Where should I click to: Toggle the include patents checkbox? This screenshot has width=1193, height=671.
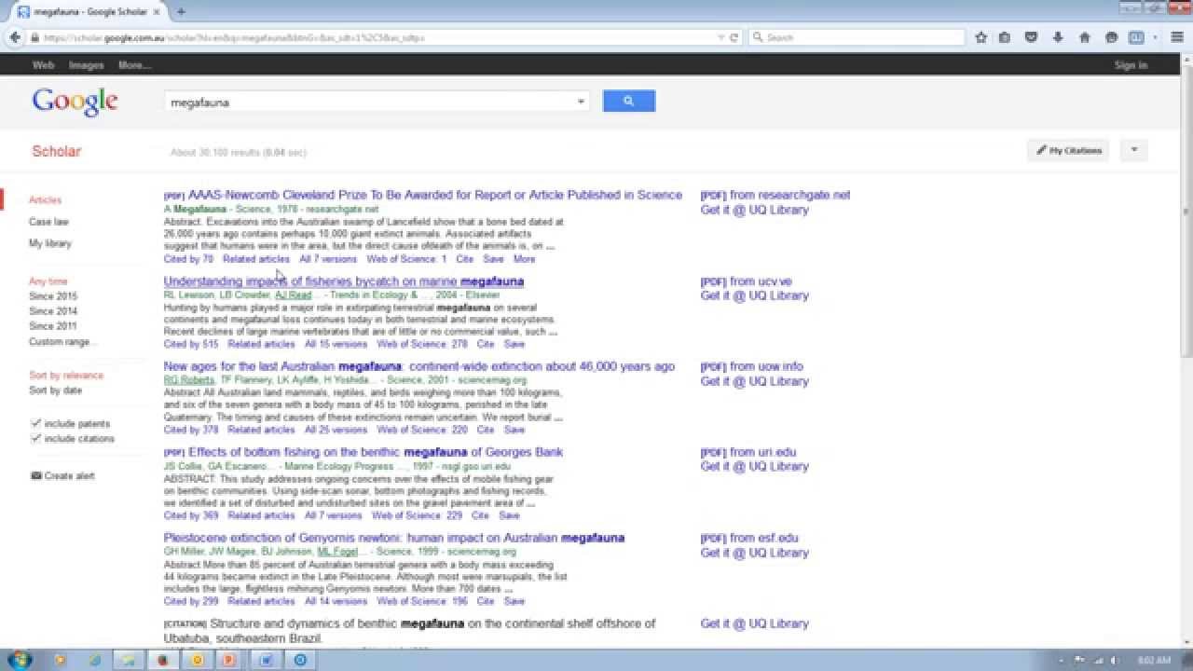[x=35, y=423]
